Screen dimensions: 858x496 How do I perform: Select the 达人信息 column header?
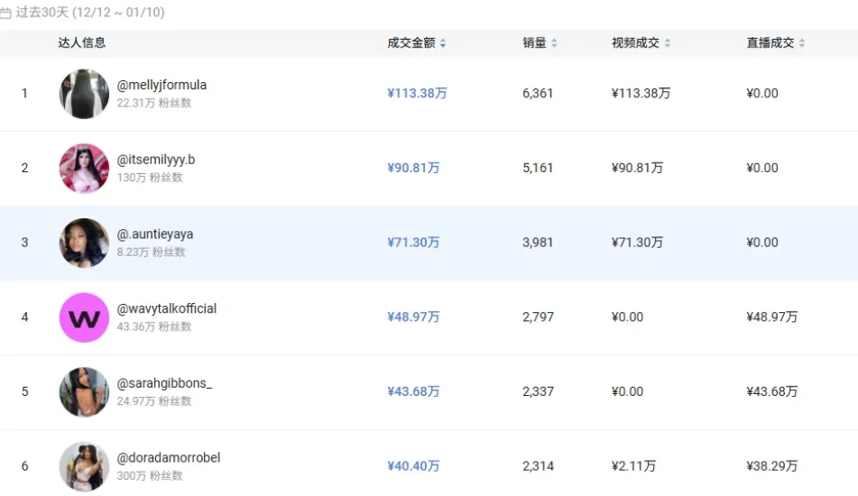pyautogui.click(x=82, y=42)
